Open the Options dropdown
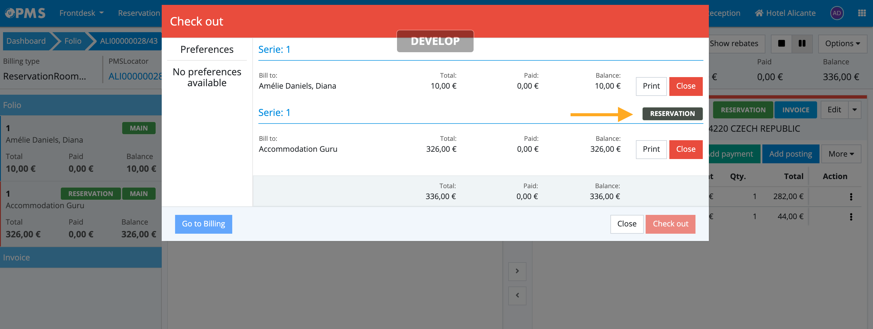 [842, 44]
